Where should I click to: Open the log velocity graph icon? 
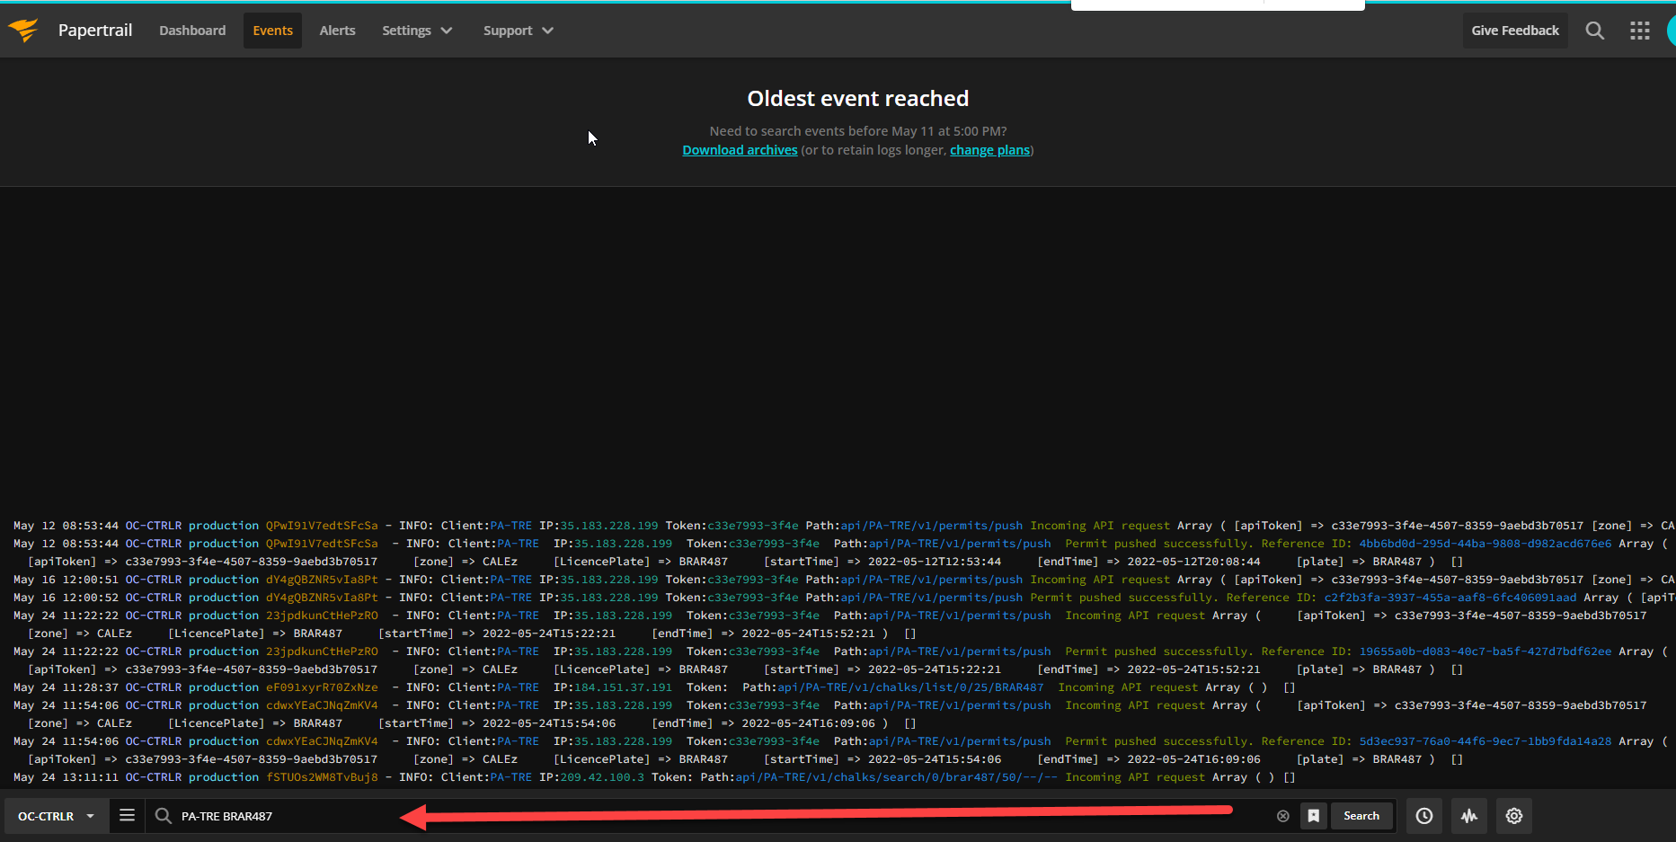pyautogui.click(x=1469, y=816)
